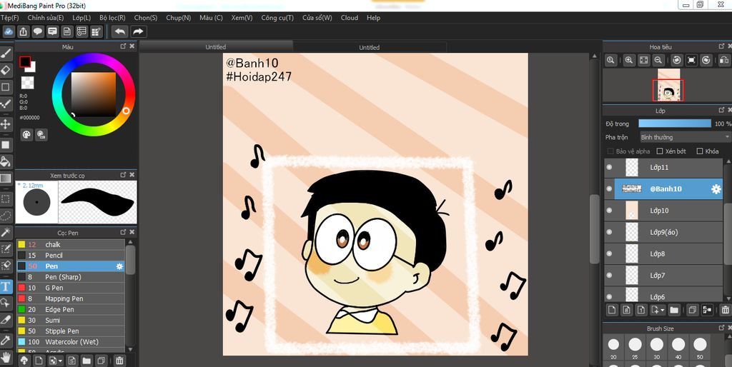Image resolution: width=732 pixels, height=367 pixels.
Task: Select the Text tool
Action: pyautogui.click(x=6, y=286)
